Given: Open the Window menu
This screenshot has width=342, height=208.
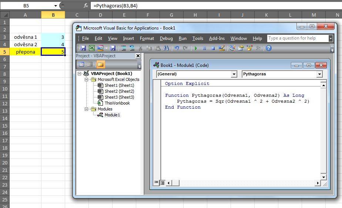Looking at the screenshot, I should tap(239, 38).
